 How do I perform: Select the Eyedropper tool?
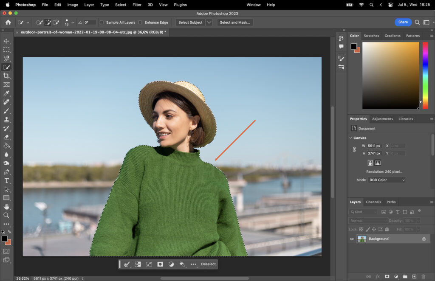[6, 93]
